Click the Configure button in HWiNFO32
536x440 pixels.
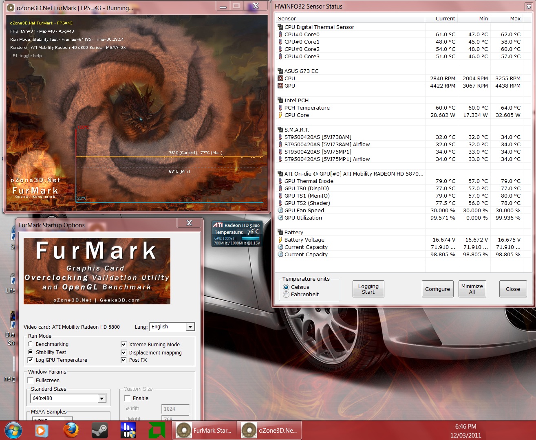tap(438, 289)
